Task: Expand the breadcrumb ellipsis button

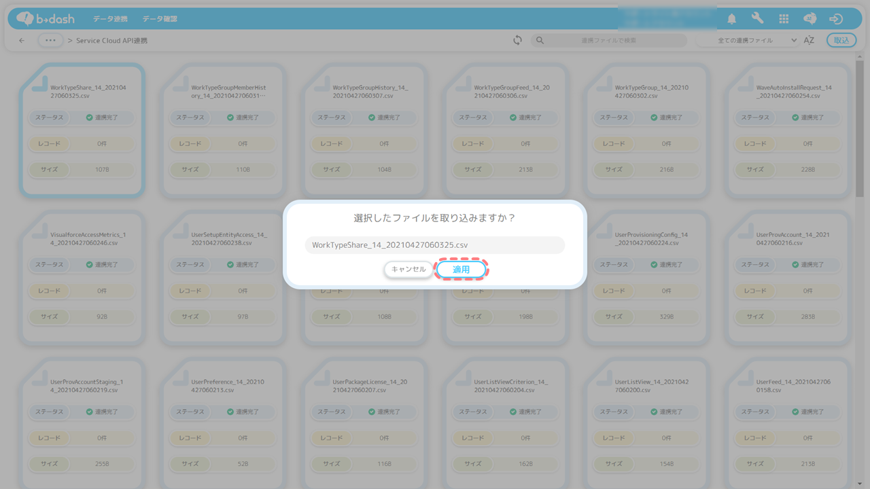Action: click(x=50, y=41)
